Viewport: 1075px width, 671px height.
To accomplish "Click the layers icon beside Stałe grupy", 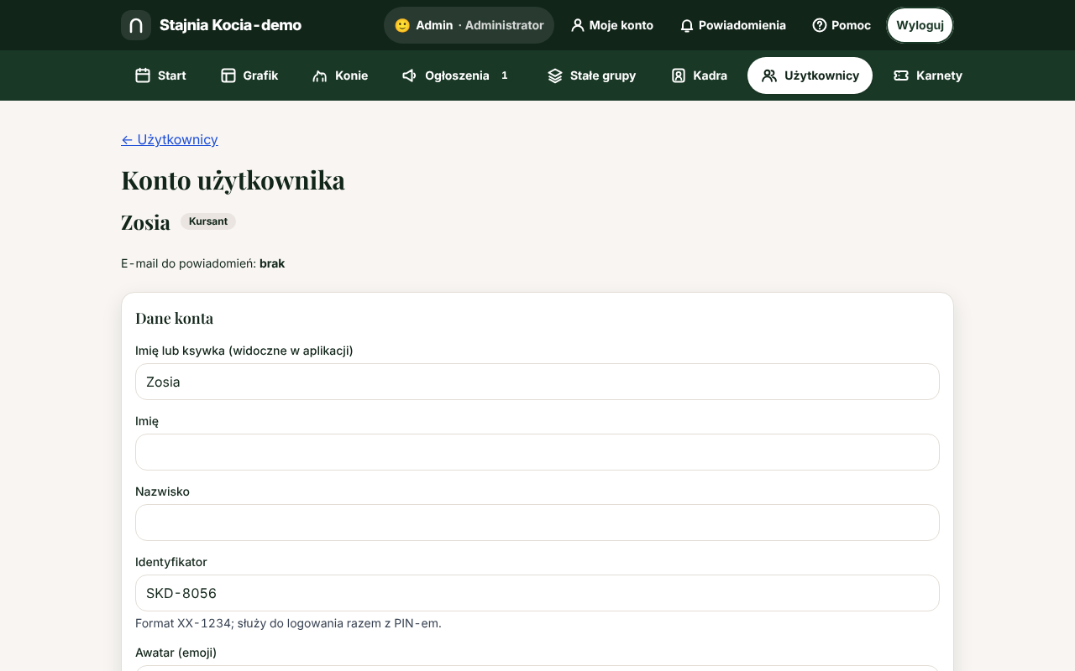I will 555,75.
